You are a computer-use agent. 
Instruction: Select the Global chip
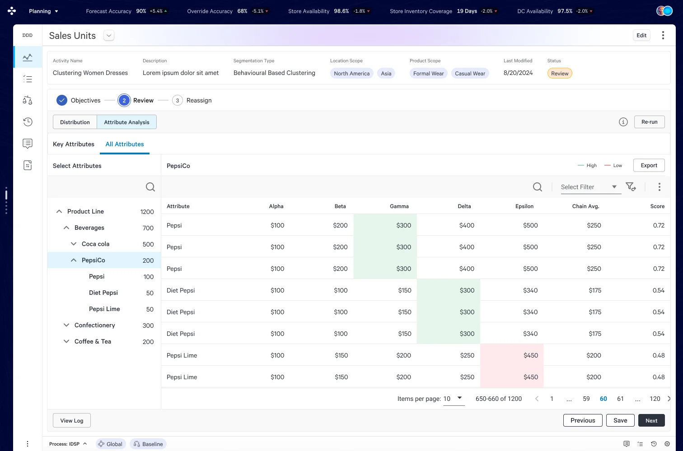click(110, 444)
